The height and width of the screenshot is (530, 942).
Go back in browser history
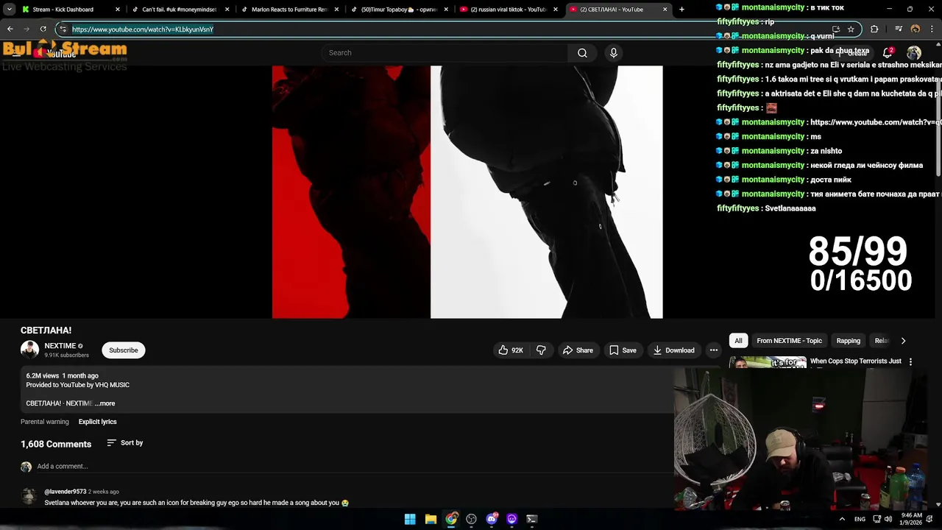coord(10,29)
